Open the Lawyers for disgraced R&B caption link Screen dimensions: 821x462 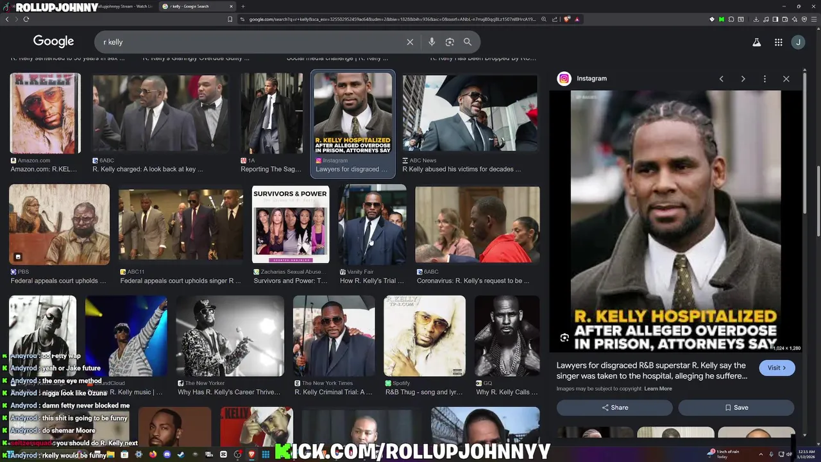tap(651, 370)
